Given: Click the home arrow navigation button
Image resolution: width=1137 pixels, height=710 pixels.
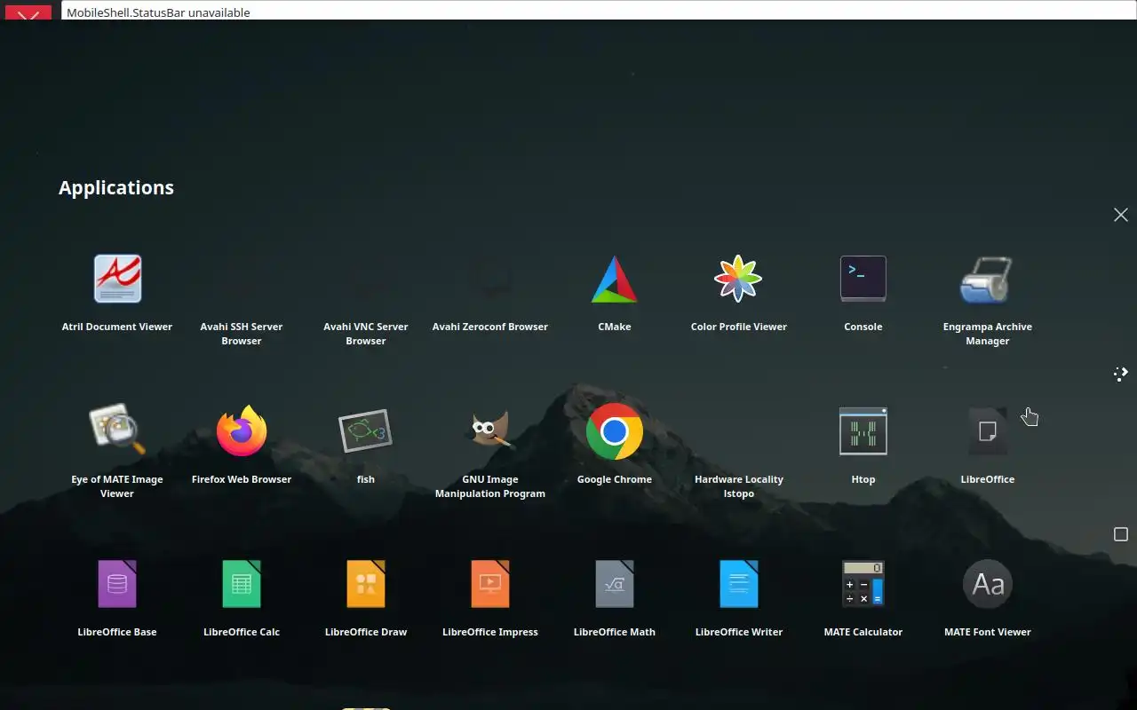Looking at the screenshot, I should click(x=1121, y=374).
